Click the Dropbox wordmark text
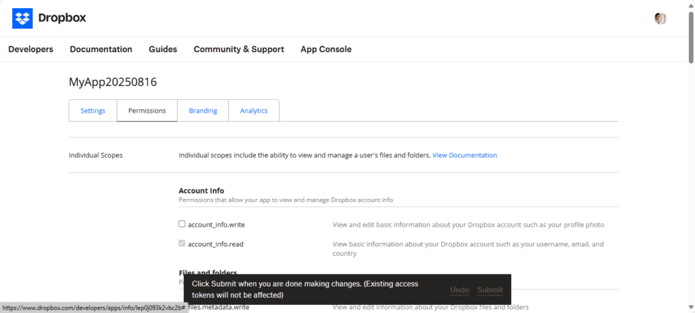The width and height of the screenshot is (695, 313). point(62,18)
